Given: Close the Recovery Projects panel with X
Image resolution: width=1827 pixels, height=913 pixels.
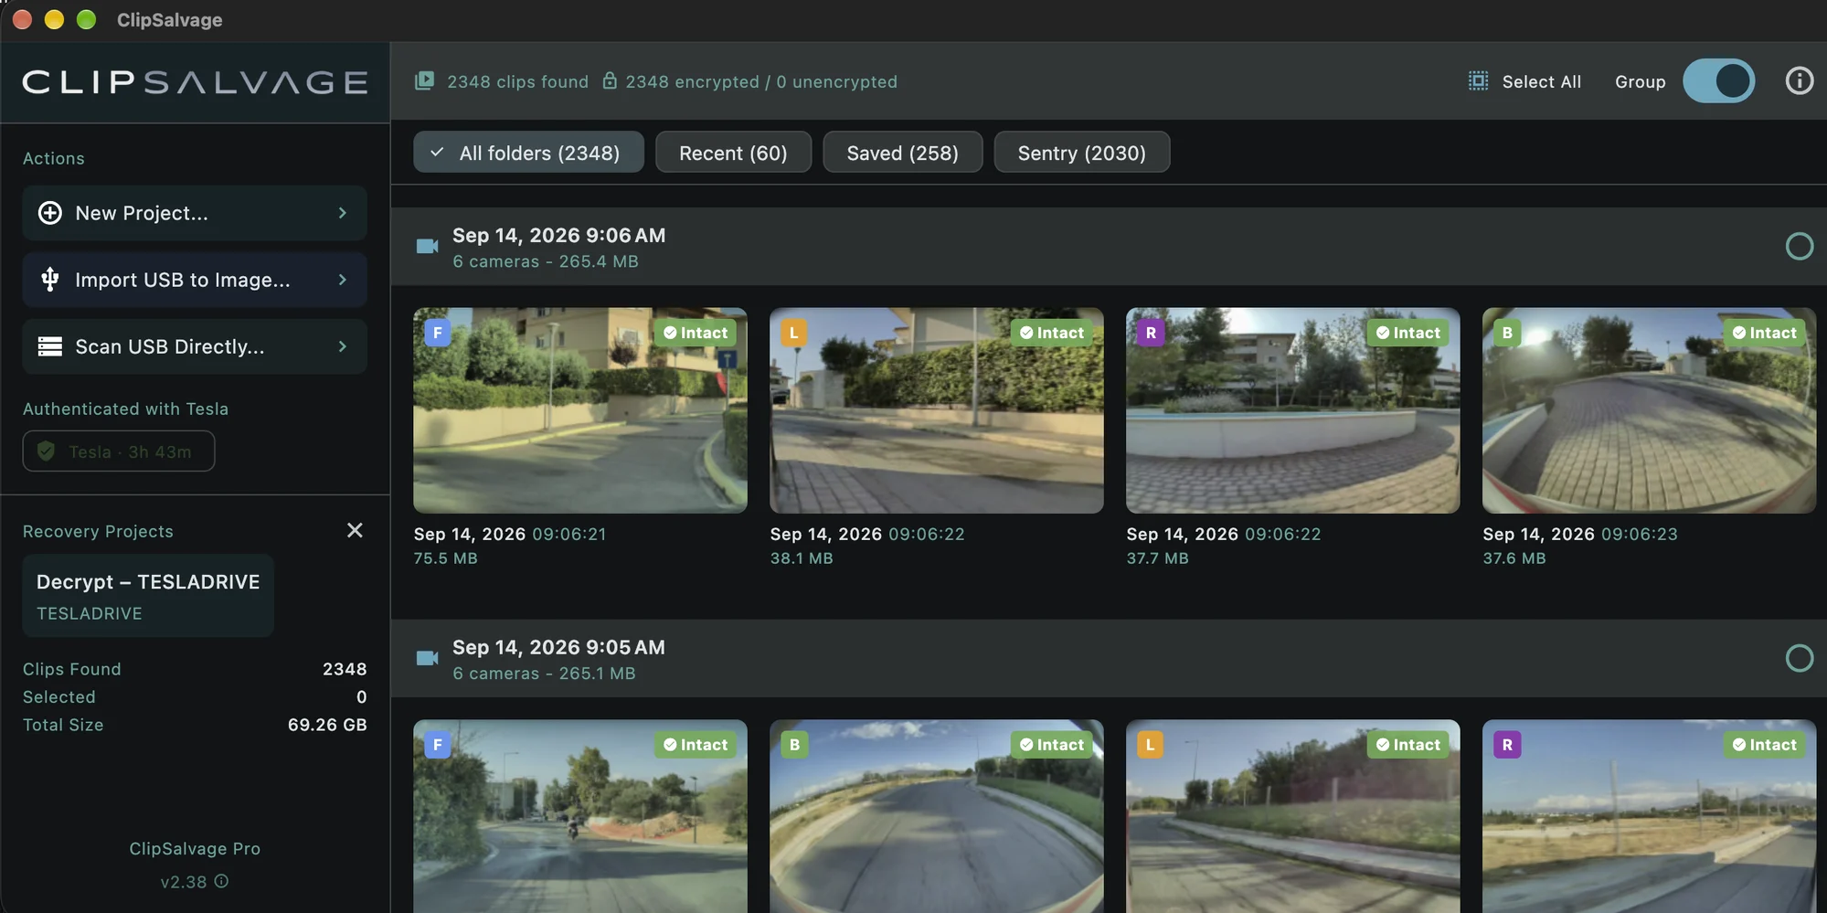Looking at the screenshot, I should pos(355,530).
